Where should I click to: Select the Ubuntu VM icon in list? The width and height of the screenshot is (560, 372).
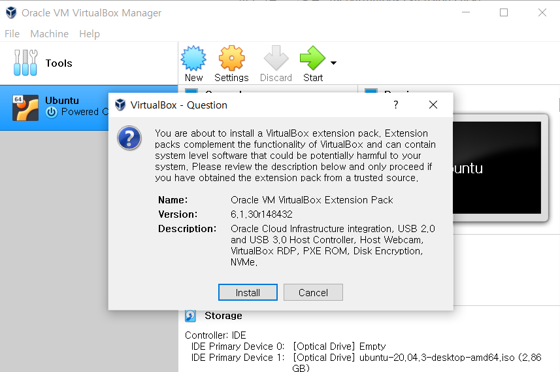pyautogui.click(x=25, y=108)
